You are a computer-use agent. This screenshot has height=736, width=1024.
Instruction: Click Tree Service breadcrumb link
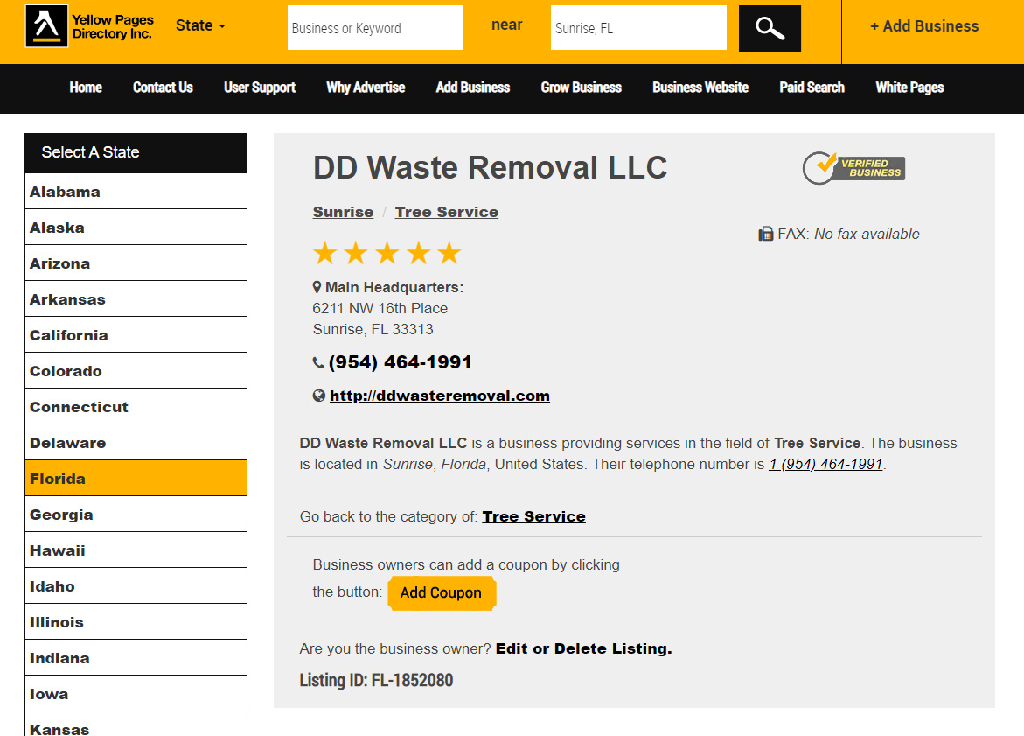pyautogui.click(x=447, y=212)
